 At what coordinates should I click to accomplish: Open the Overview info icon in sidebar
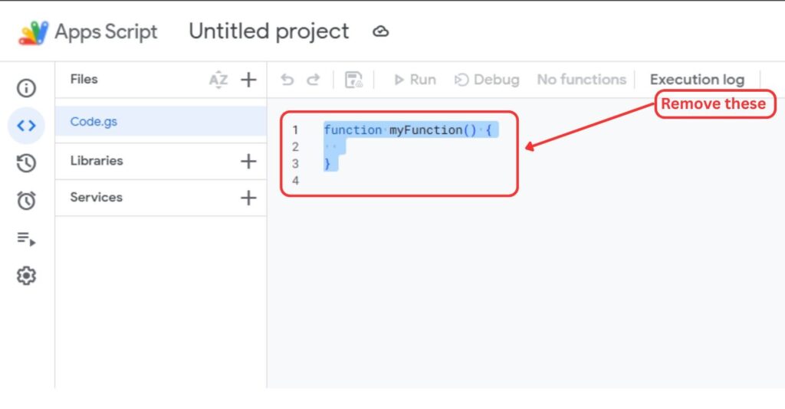click(27, 89)
